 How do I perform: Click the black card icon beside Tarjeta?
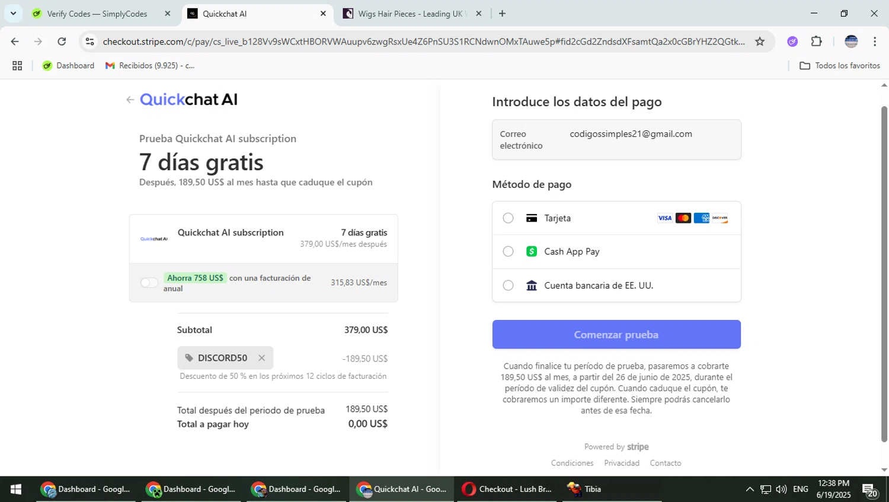(x=532, y=218)
